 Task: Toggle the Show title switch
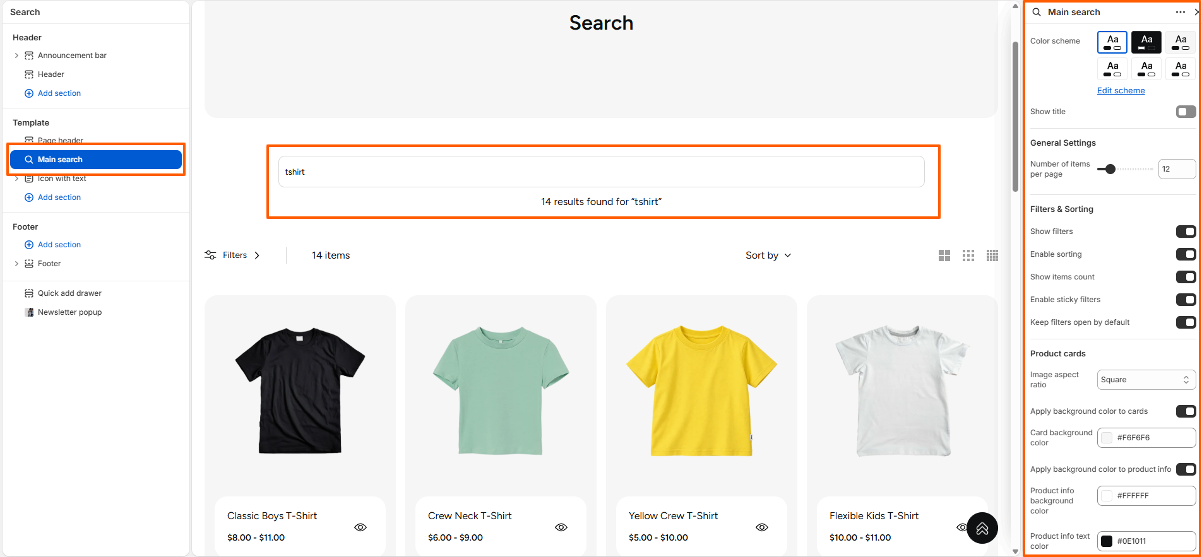tap(1186, 112)
